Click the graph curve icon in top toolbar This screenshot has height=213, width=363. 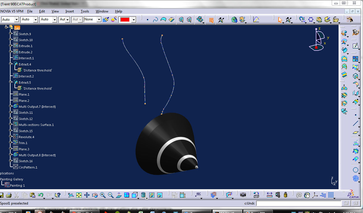coord(256,20)
